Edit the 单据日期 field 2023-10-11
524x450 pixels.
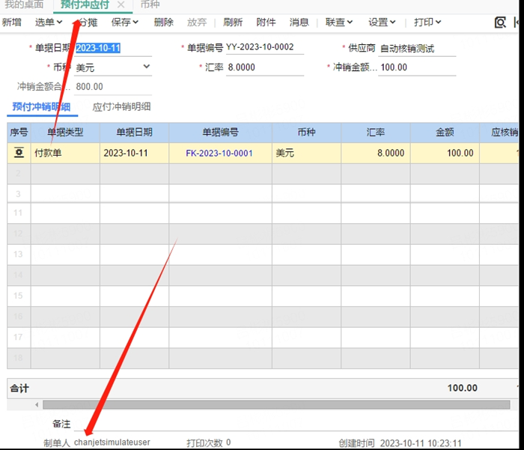113,48
